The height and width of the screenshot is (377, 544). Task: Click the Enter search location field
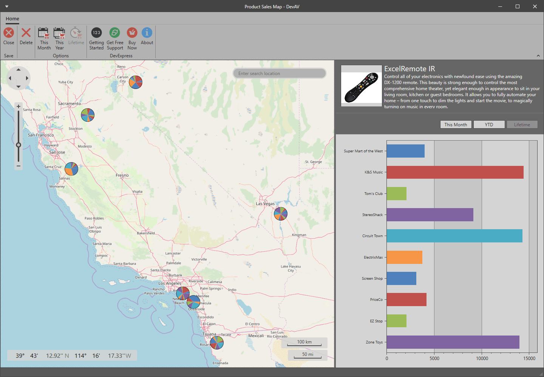(x=280, y=73)
